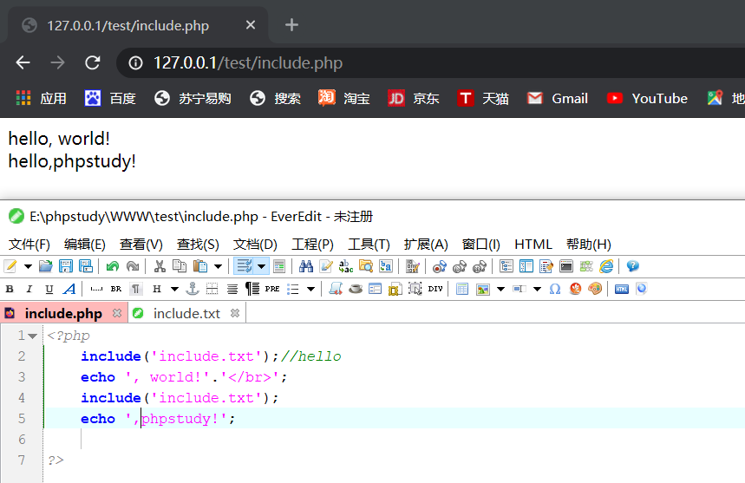This screenshot has height=483, width=745.
Task: Open the HTML menu
Action: [x=533, y=245]
